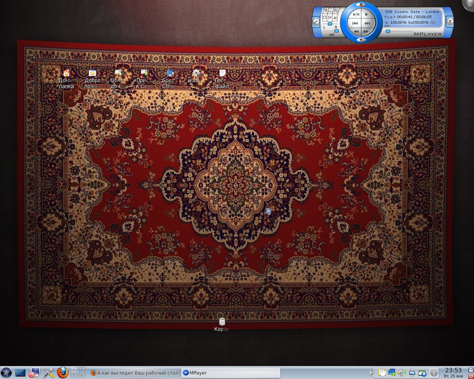
Task: Switch to virtual desktop 3 in pager
Action: coord(74,376)
